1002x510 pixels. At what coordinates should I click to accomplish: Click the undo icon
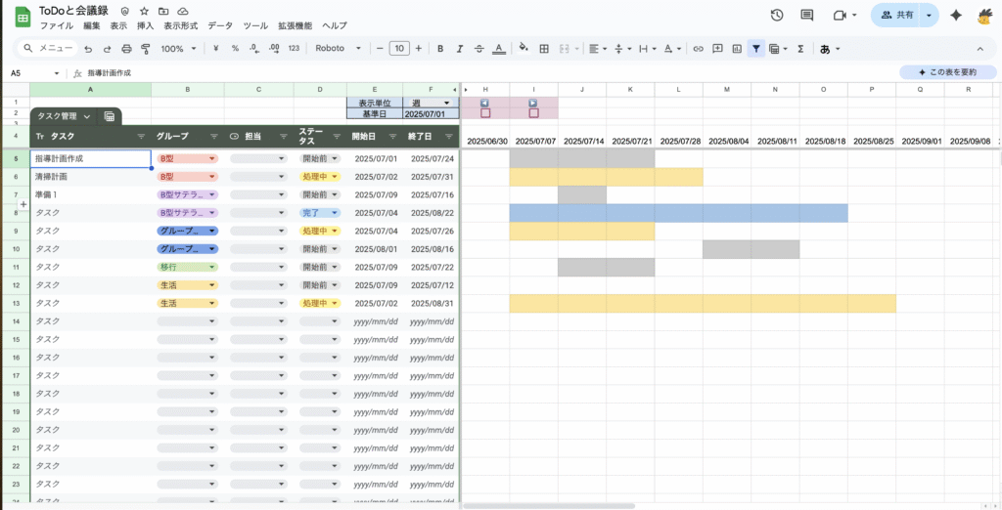click(x=88, y=49)
